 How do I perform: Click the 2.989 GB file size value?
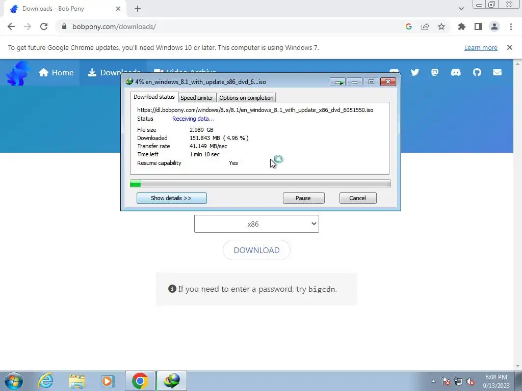coord(201,130)
